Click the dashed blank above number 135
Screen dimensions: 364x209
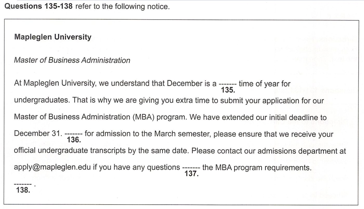pos(227,84)
